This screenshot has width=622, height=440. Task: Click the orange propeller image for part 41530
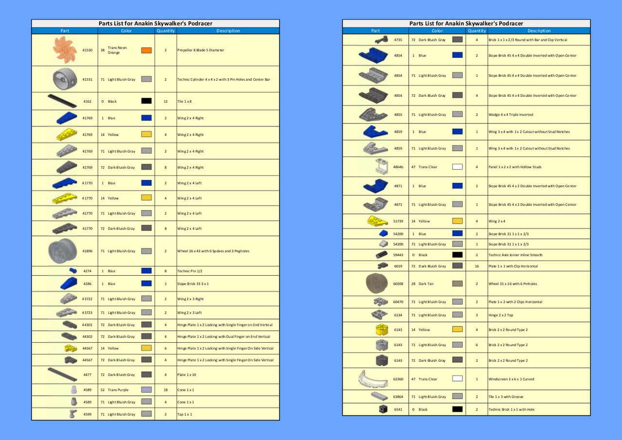[x=65, y=50]
